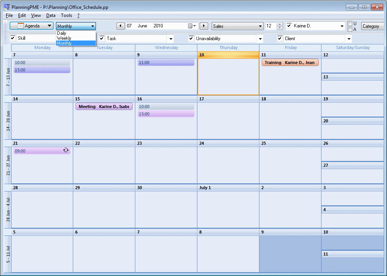The height and width of the screenshot is (276, 387).
Task: Select the 10:00 event on June 7
Action: point(42,63)
